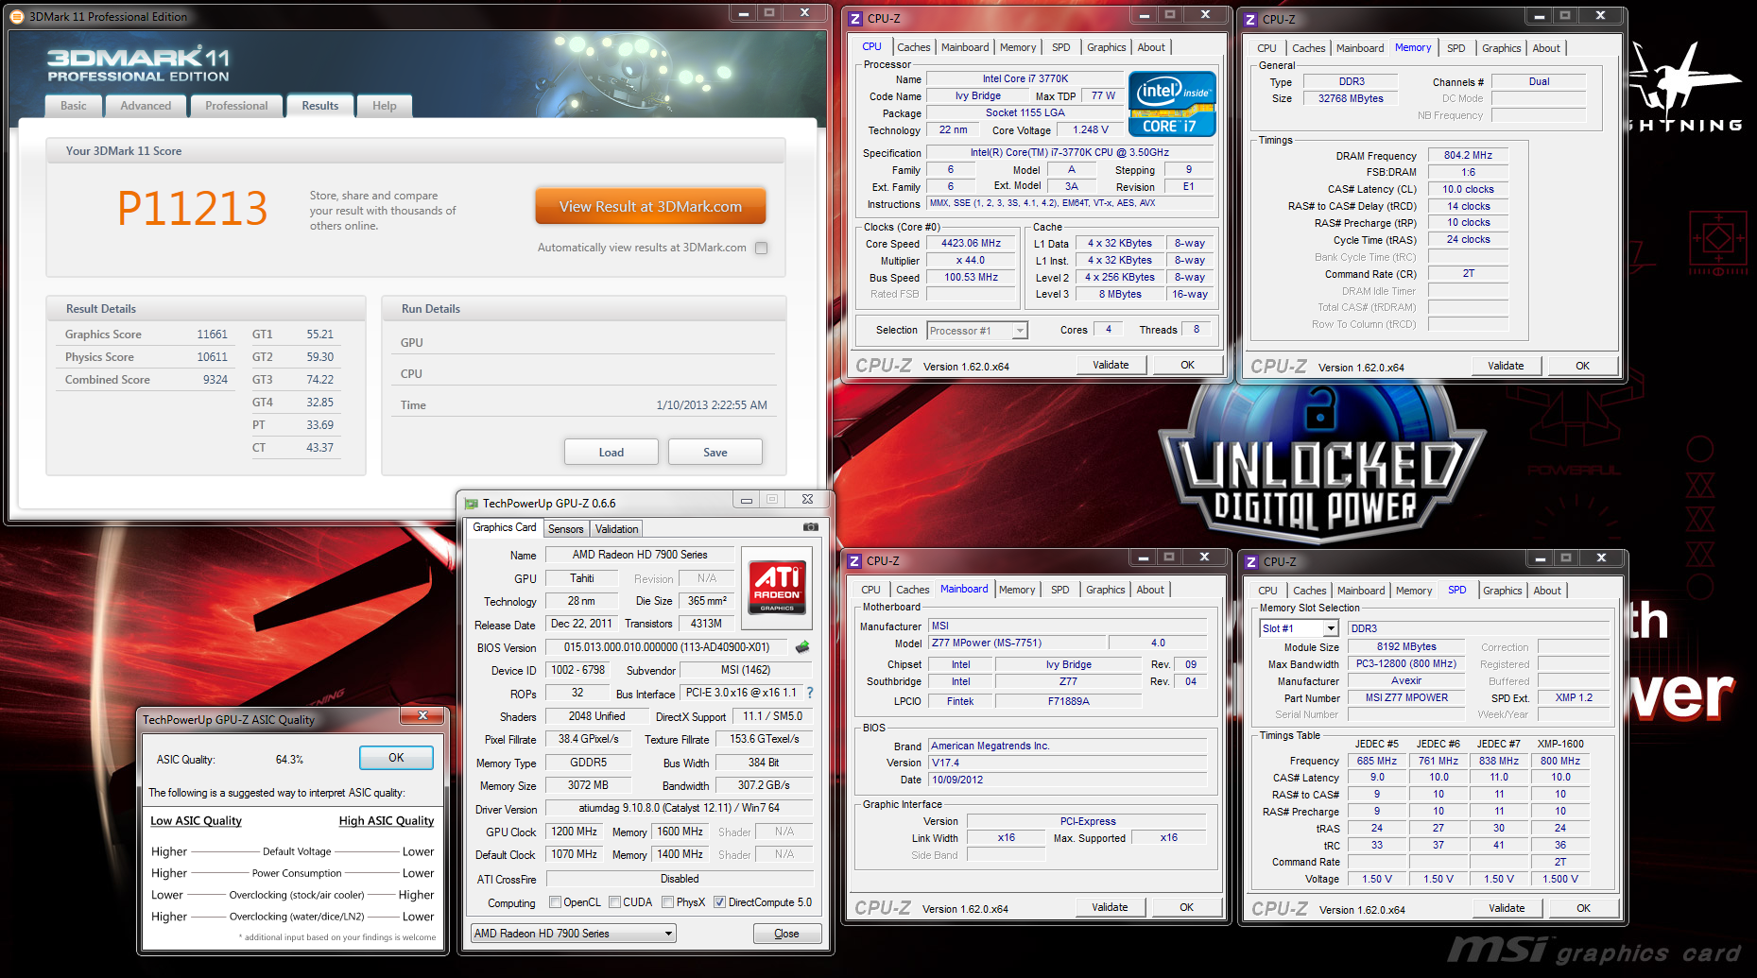Open the Validation tab in GPU-Z
The image size is (1757, 978).
click(616, 529)
